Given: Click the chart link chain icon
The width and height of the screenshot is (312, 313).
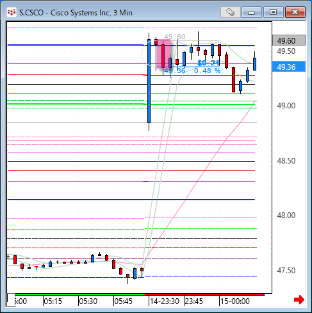Looking at the screenshot, I should [230, 12].
